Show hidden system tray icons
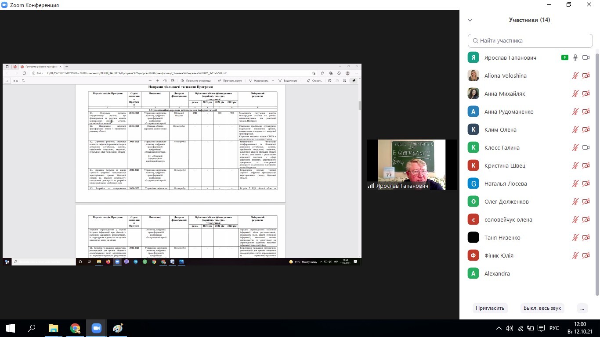The width and height of the screenshot is (600, 337). point(499,328)
